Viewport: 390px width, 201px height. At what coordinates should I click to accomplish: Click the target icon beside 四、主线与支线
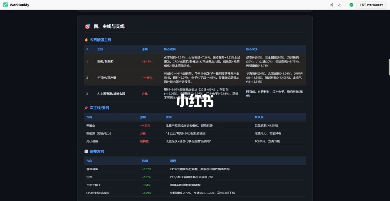(87, 26)
